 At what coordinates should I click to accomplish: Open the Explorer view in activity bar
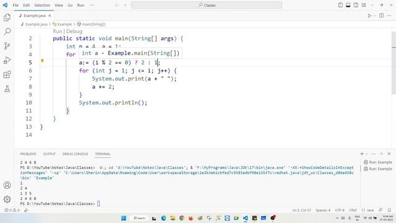[x=7, y=17]
